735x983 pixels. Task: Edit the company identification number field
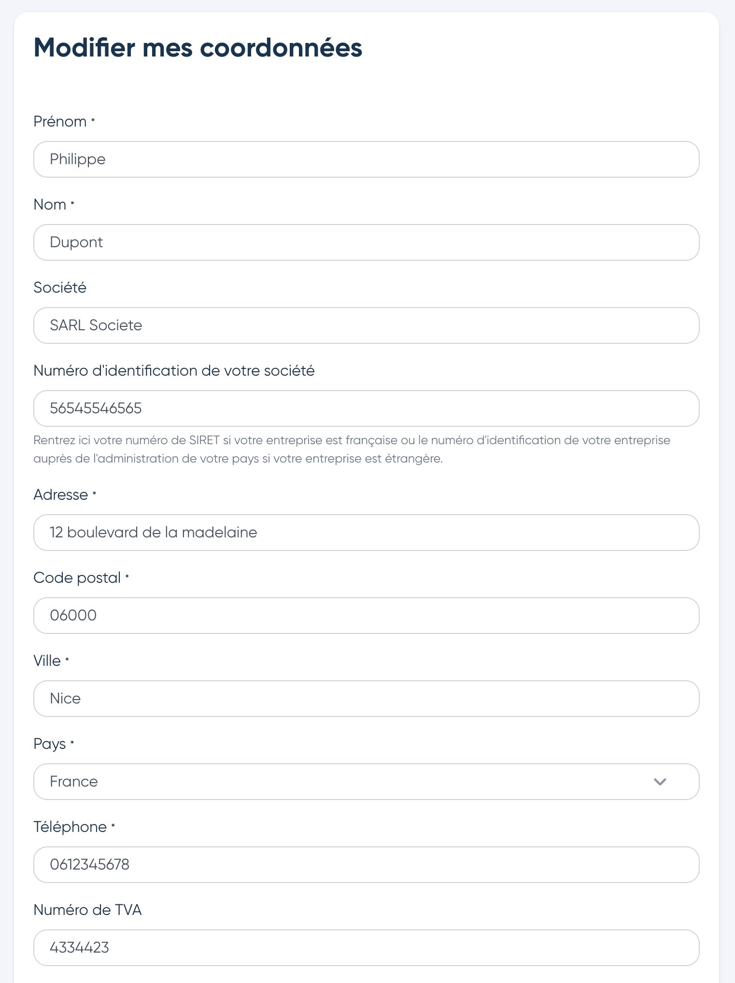point(366,408)
